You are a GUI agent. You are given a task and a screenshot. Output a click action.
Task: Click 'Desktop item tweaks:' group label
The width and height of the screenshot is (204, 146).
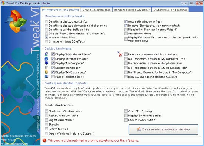[x=58, y=48]
